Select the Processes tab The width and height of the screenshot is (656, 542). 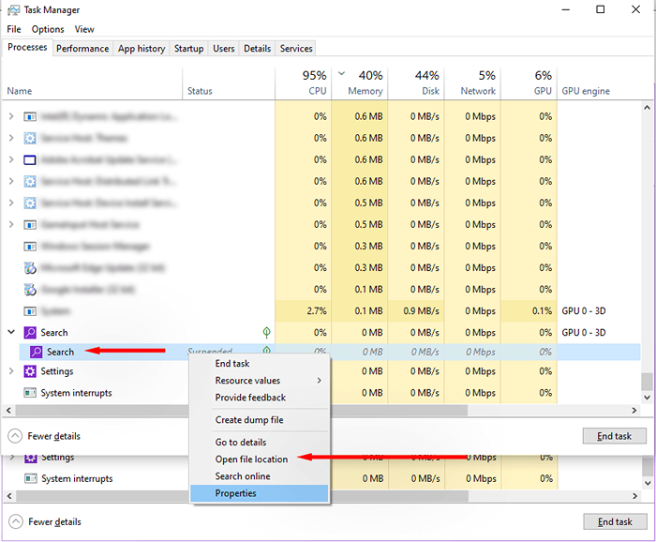coord(27,47)
